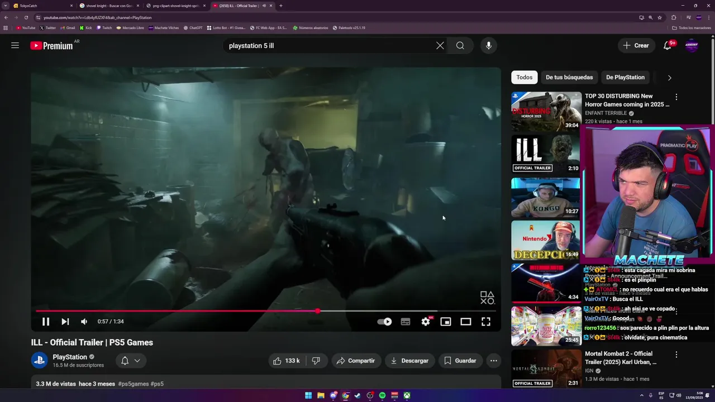Viewport: 715px width, 402px height.
Task: Show hidden system tray icons
Action: pyautogui.click(x=642, y=395)
